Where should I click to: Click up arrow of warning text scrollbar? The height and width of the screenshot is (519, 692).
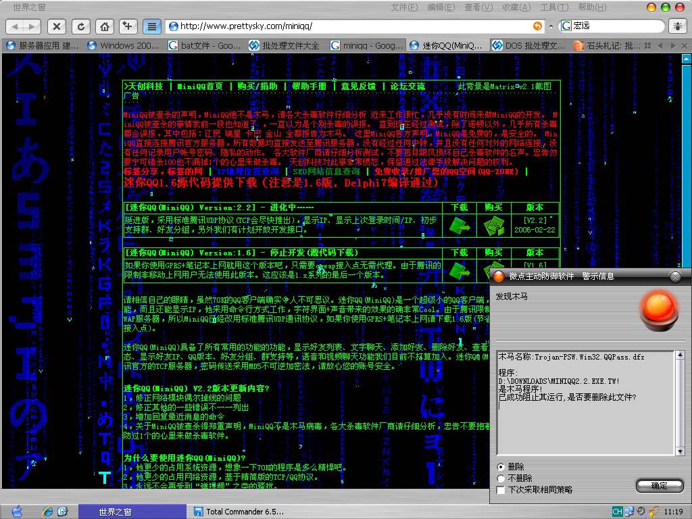(x=680, y=354)
